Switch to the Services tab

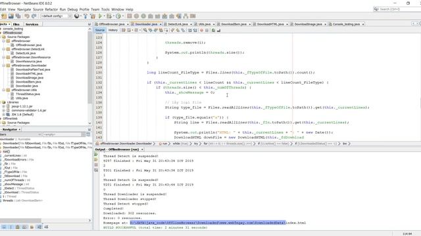(32, 24)
